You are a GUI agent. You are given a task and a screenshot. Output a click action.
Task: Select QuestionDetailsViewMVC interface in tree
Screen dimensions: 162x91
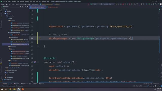(18, 39)
